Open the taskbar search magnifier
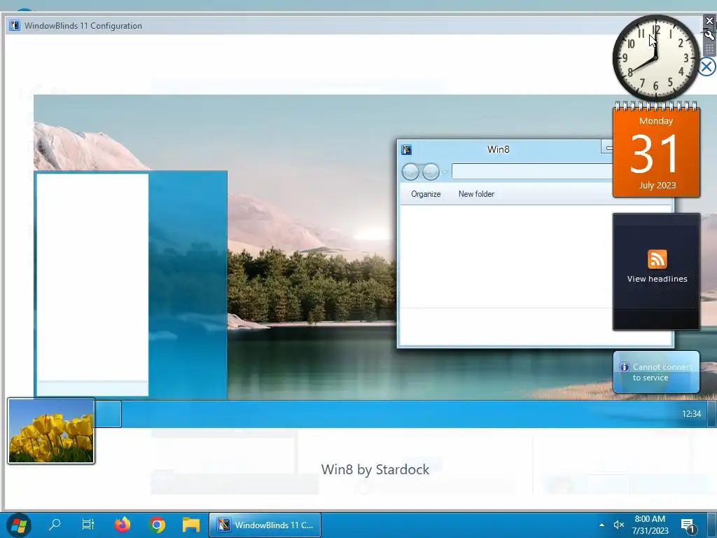This screenshot has width=717, height=538. [x=55, y=525]
